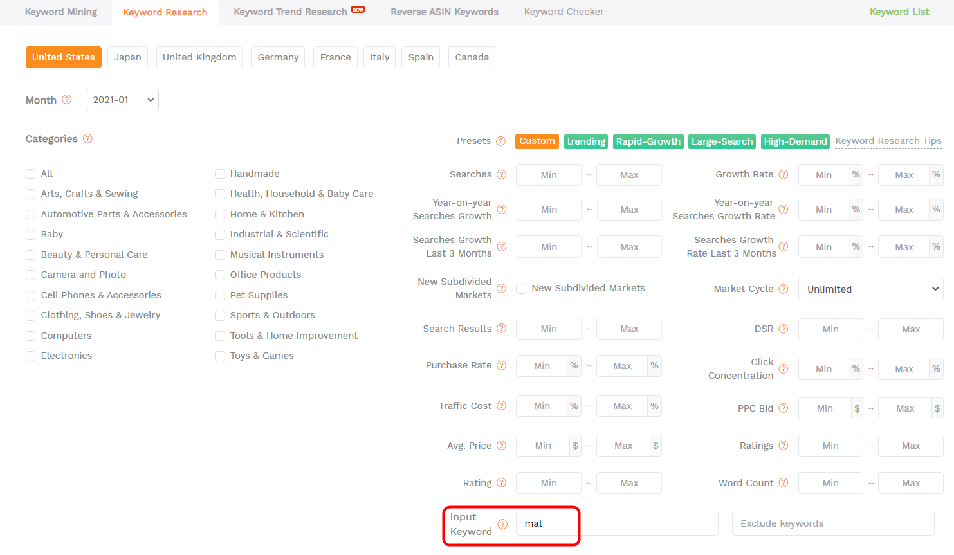Click Input Keyword help question icon

coord(502,524)
